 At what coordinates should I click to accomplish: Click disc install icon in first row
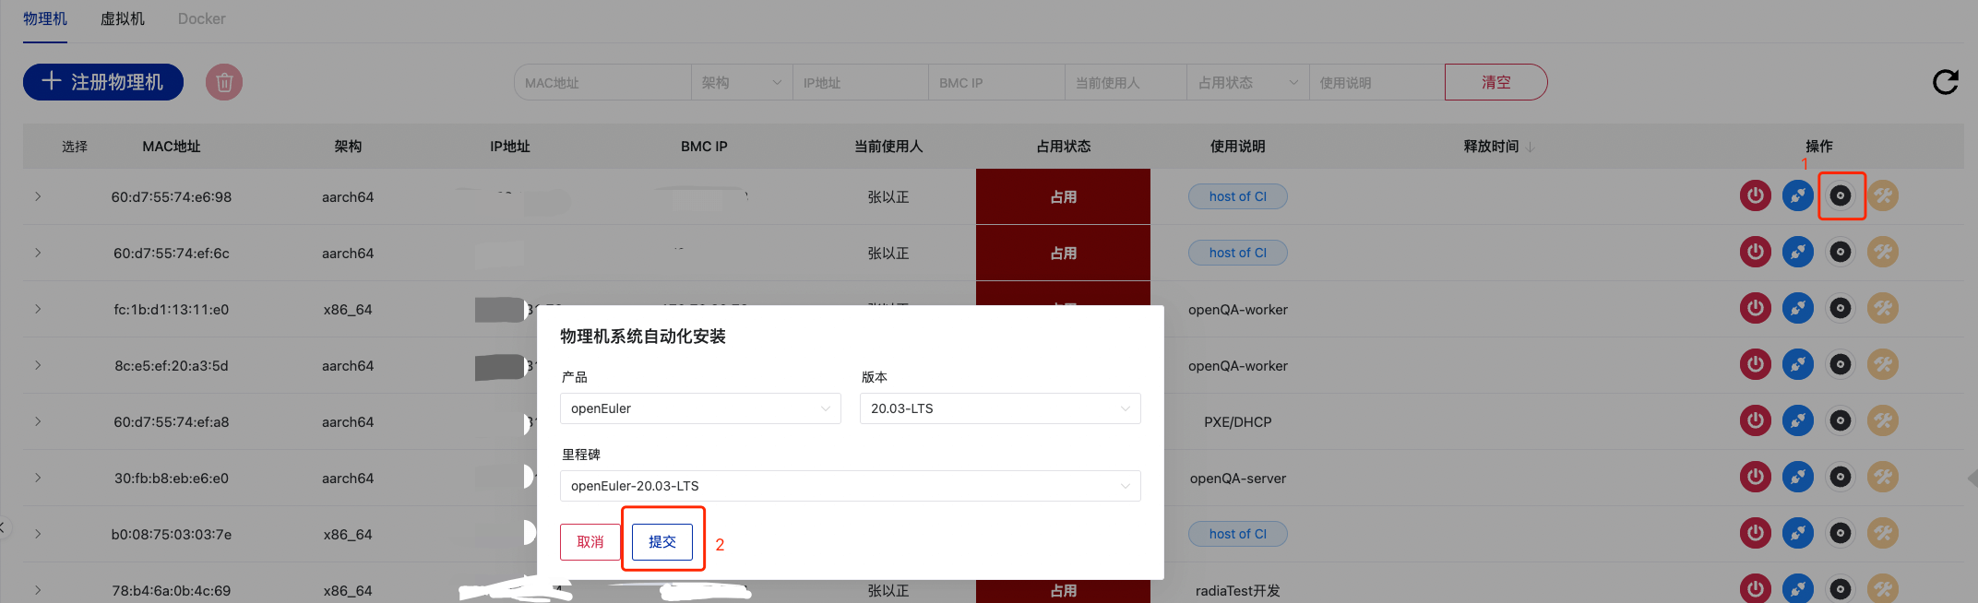pyautogui.click(x=1841, y=196)
